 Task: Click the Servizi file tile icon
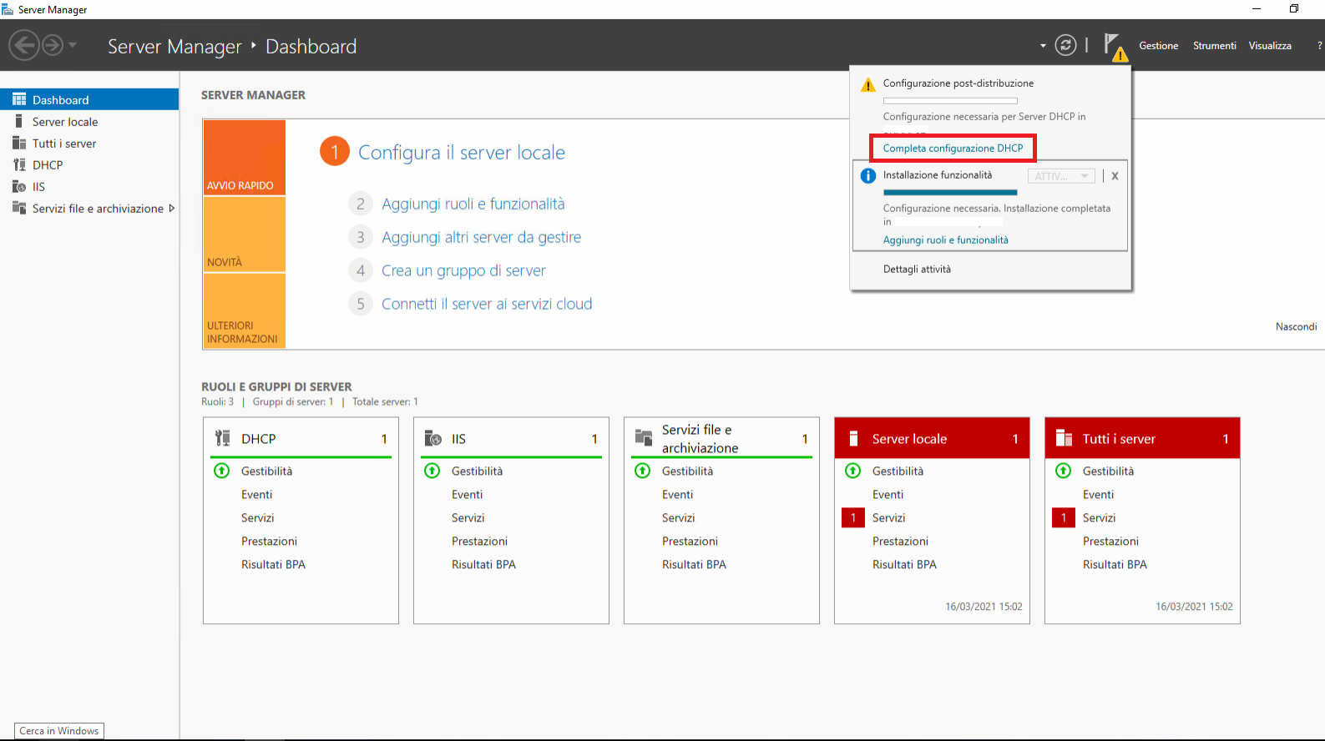(643, 438)
